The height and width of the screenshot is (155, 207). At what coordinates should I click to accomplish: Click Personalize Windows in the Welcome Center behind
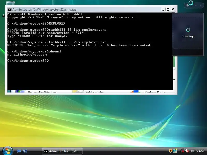[x=42, y=92]
